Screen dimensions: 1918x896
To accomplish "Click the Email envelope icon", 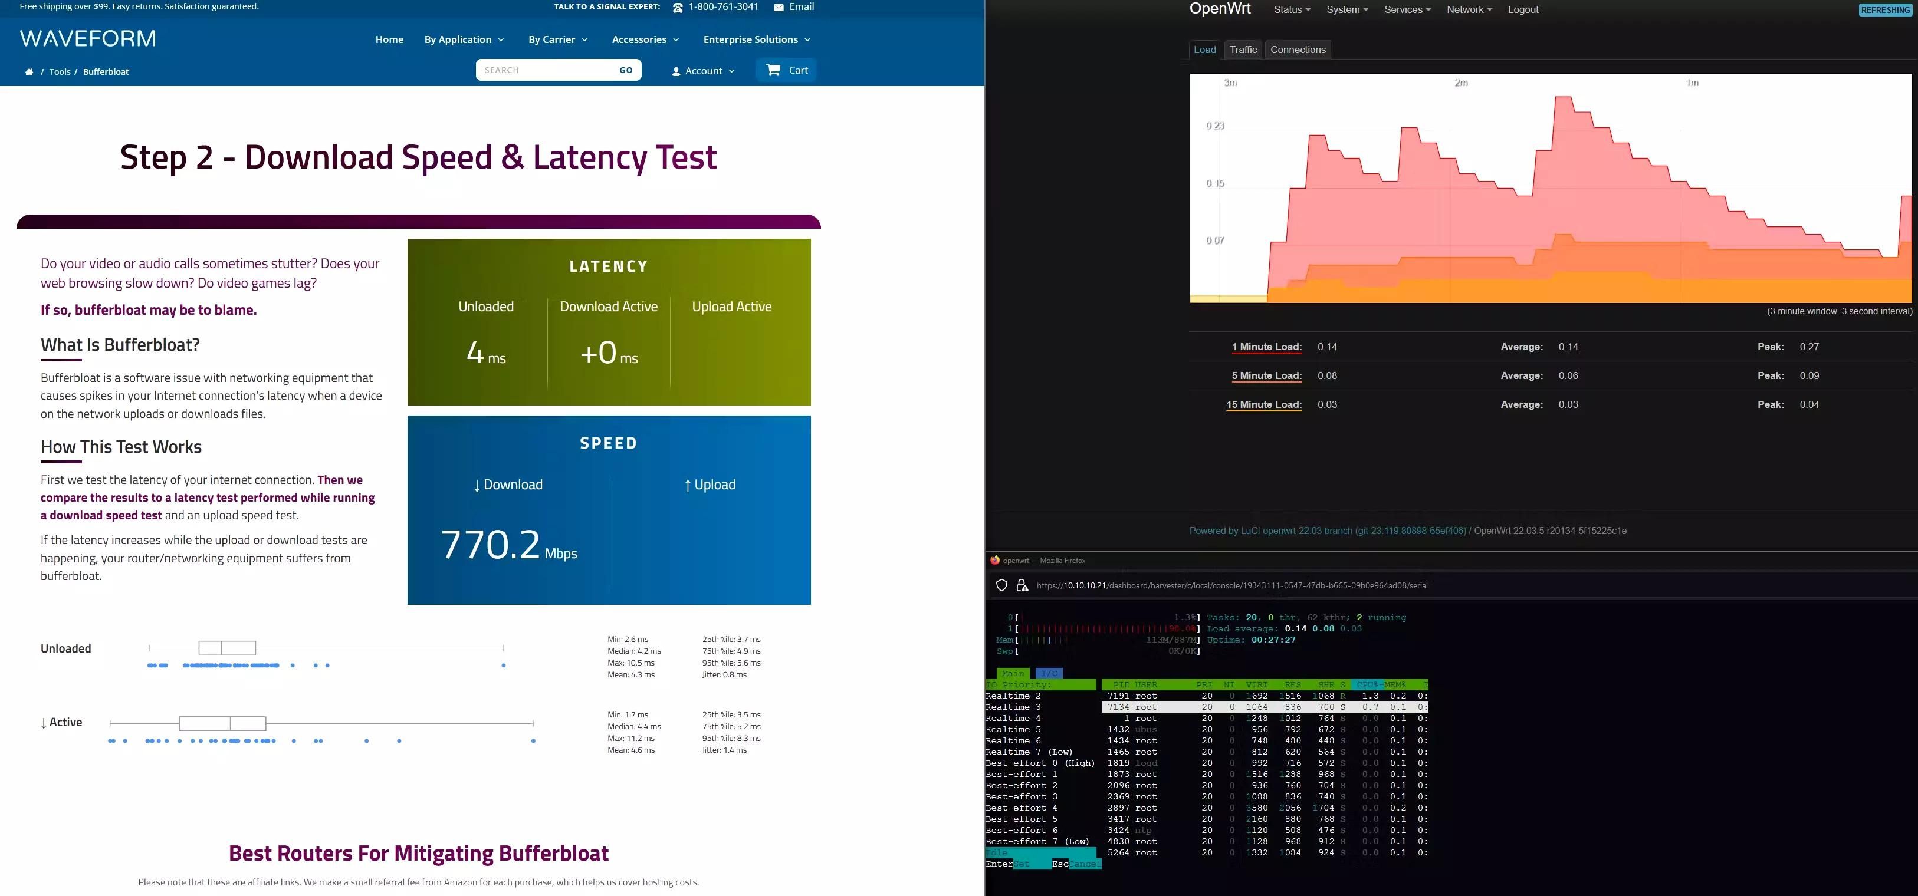I will pyautogui.click(x=780, y=6).
